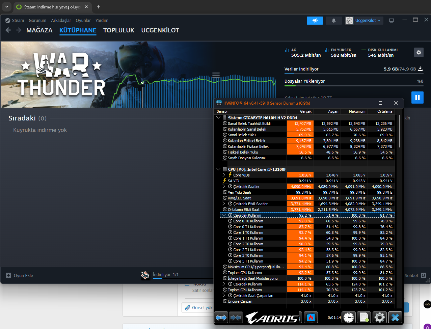Expand the Çekirdek Saat Çarpanları row

pyautogui.click(x=224, y=296)
